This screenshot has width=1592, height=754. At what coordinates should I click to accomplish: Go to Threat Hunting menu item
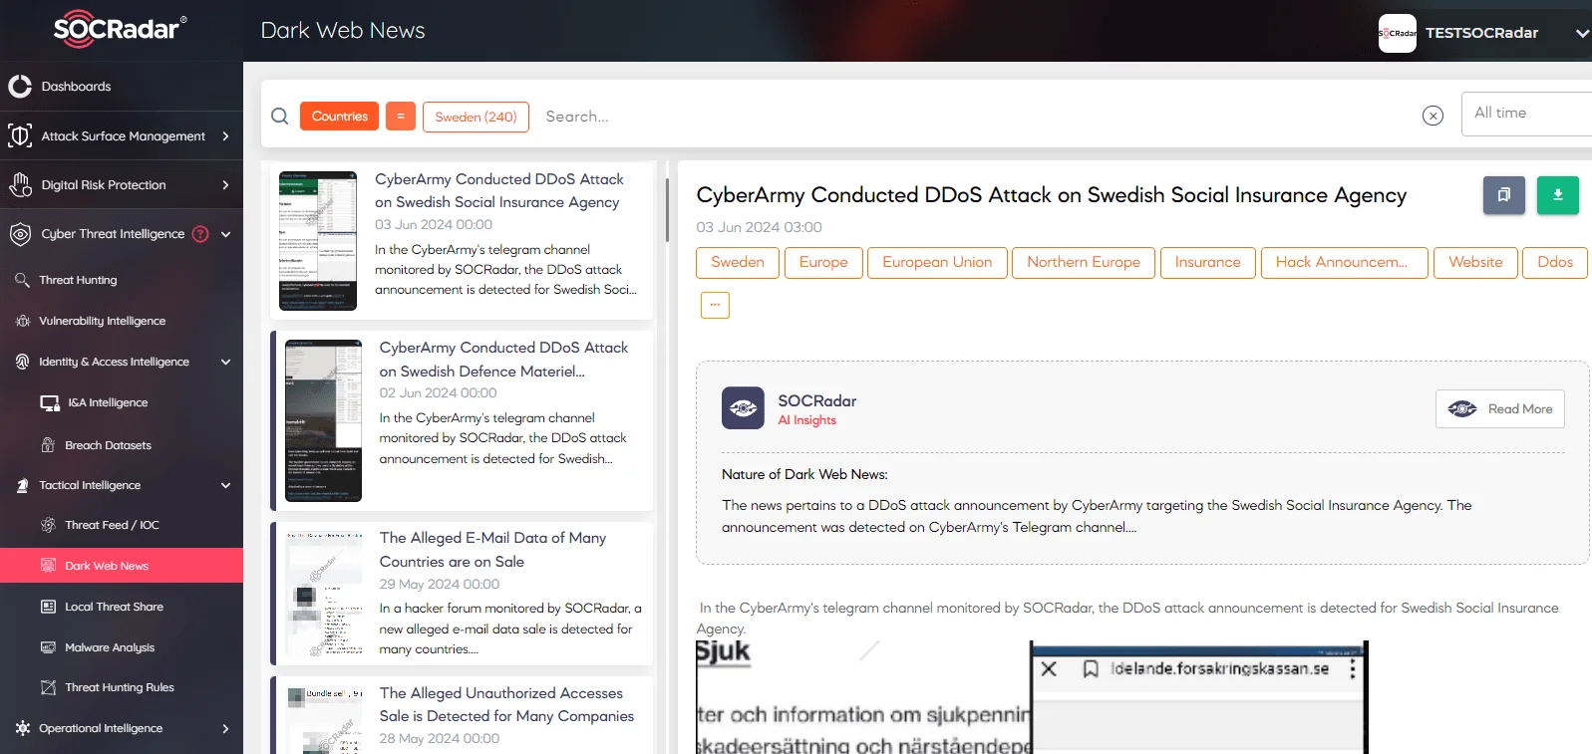coord(78,280)
